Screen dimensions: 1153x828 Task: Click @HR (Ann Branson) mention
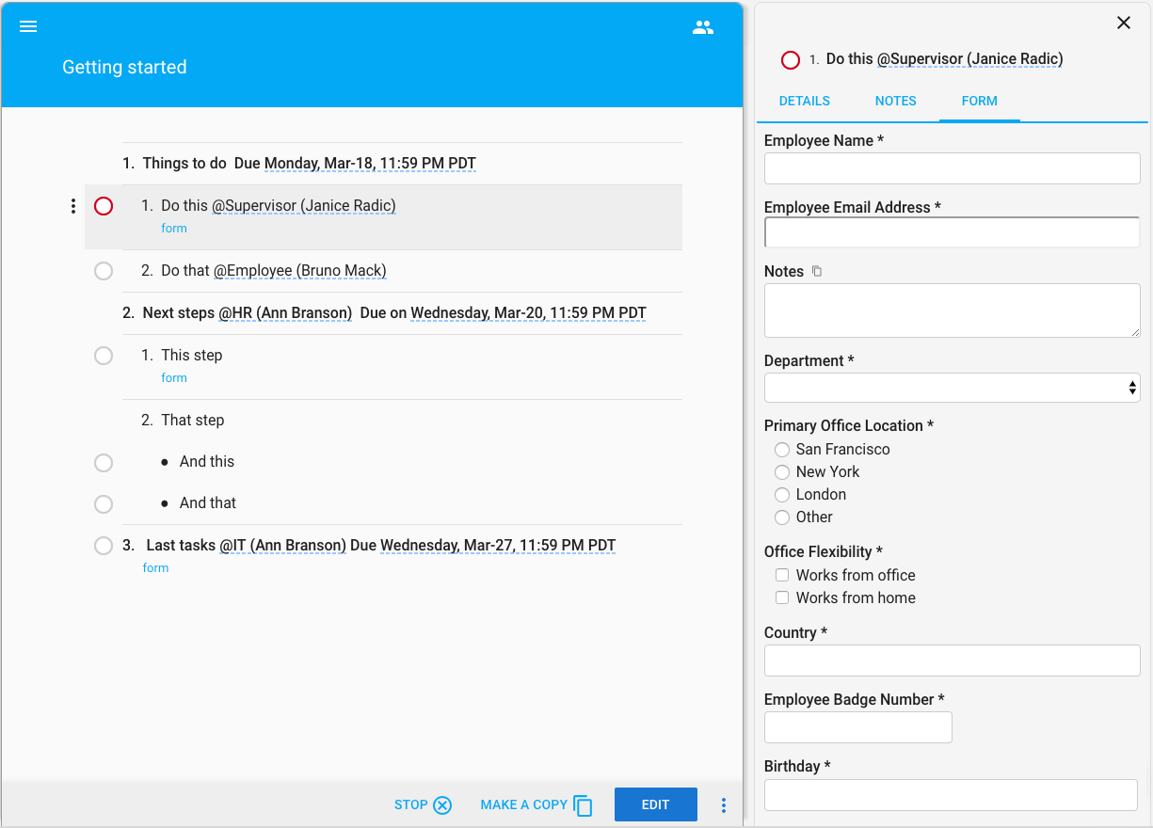pos(286,313)
